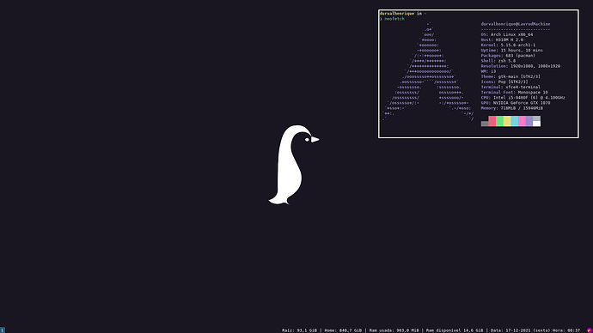Click the 'Icons: Pop [GTK2/3]' line
The width and height of the screenshot is (593, 333).
504,82
